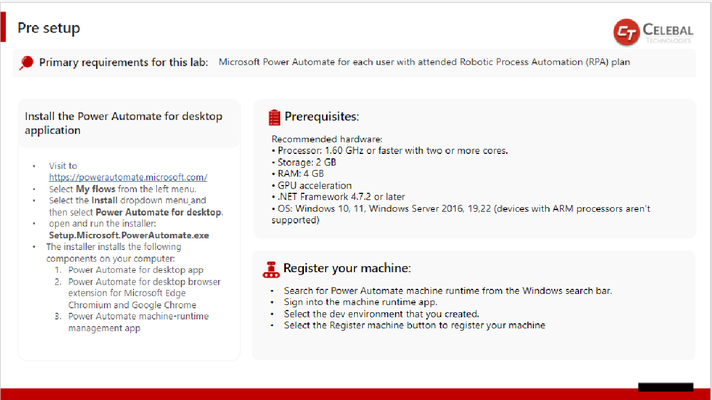Screen dimensions: 712x400
Task: Click the '.NET Framework 4.7.2 or later' bullet
Action: [338, 197]
